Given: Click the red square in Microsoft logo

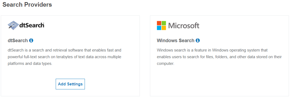Looking at the screenshot, I should tap(159, 23).
